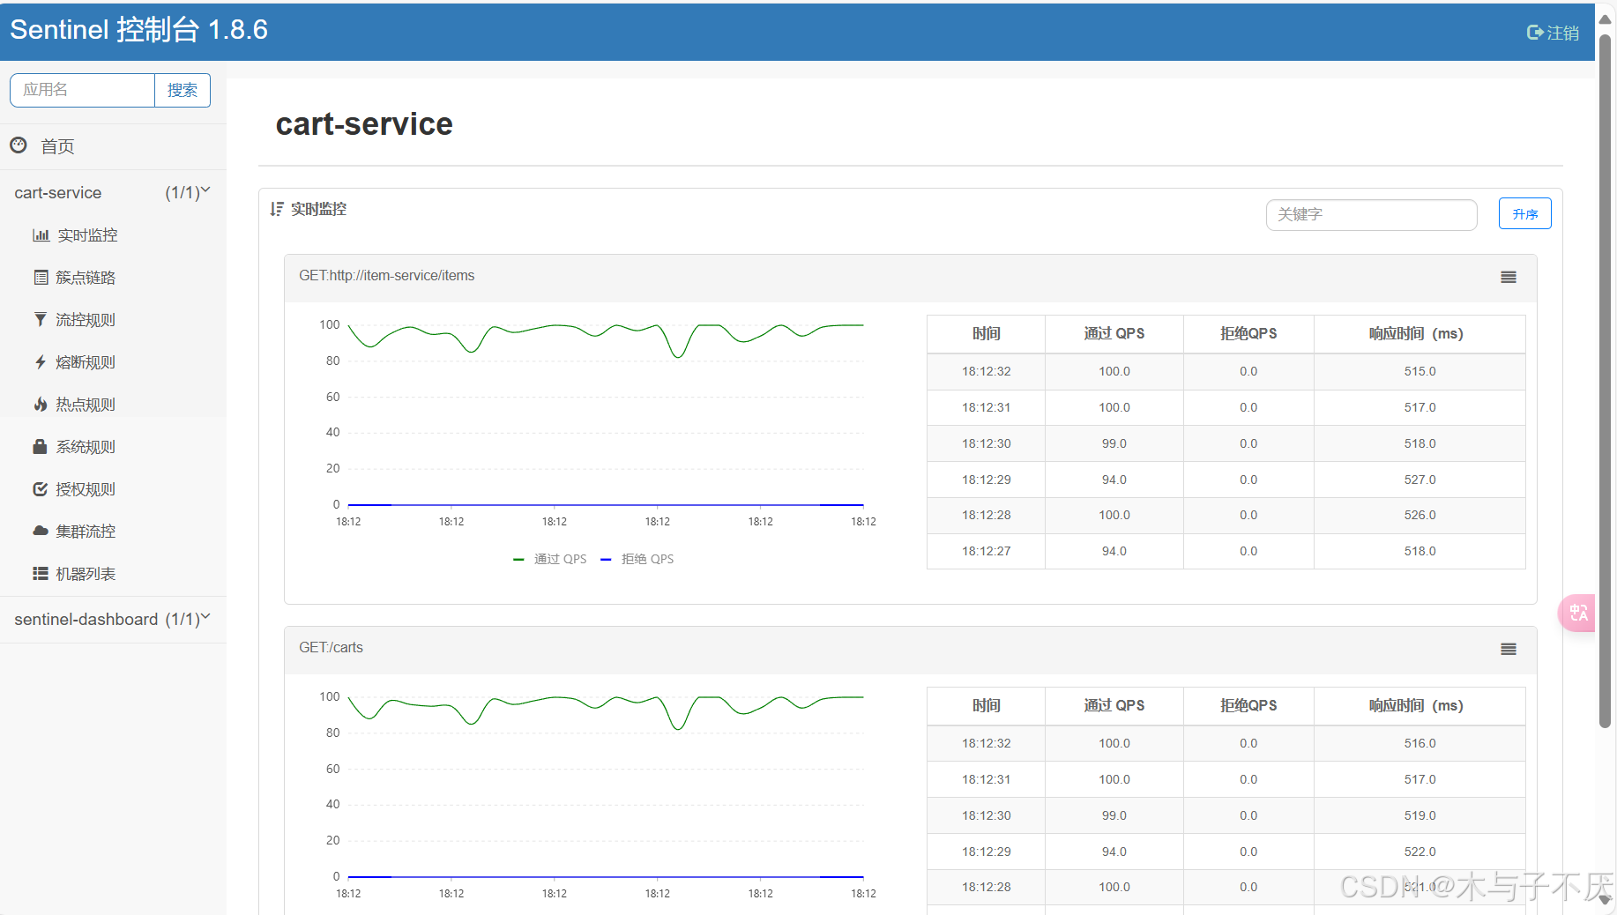Click the 集群流控 cloud icon
This screenshot has width=1617, height=915.
(41, 532)
